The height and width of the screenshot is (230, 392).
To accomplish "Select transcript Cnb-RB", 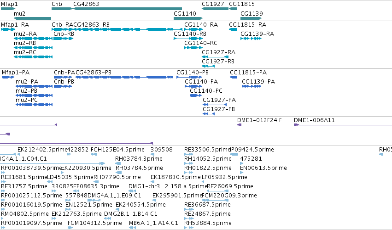I will (64, 39).
